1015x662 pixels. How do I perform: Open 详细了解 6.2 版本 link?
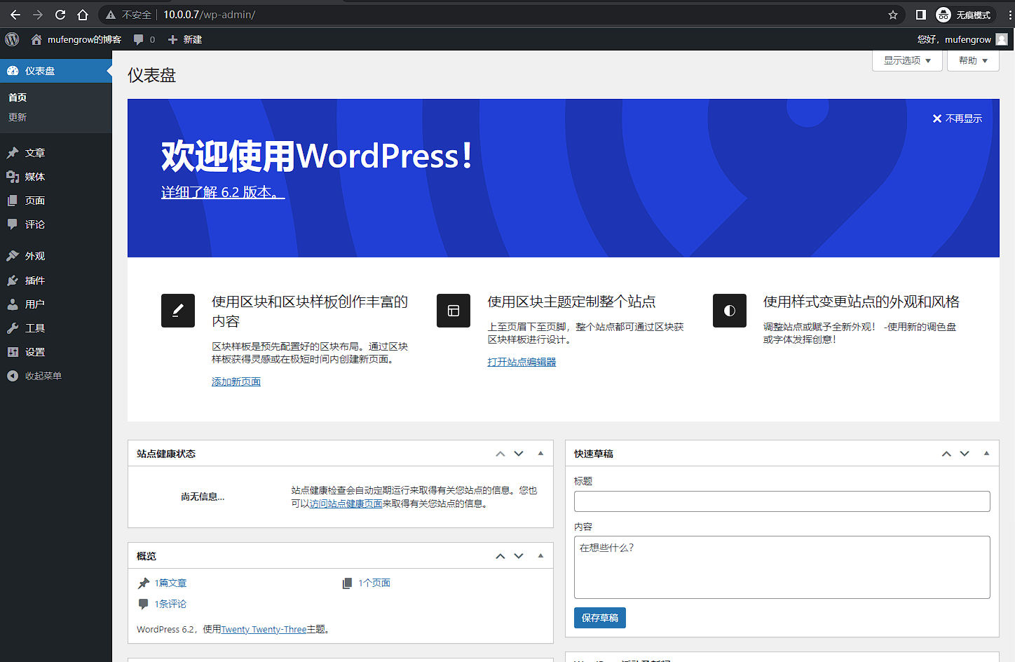(x=223, y=192)
